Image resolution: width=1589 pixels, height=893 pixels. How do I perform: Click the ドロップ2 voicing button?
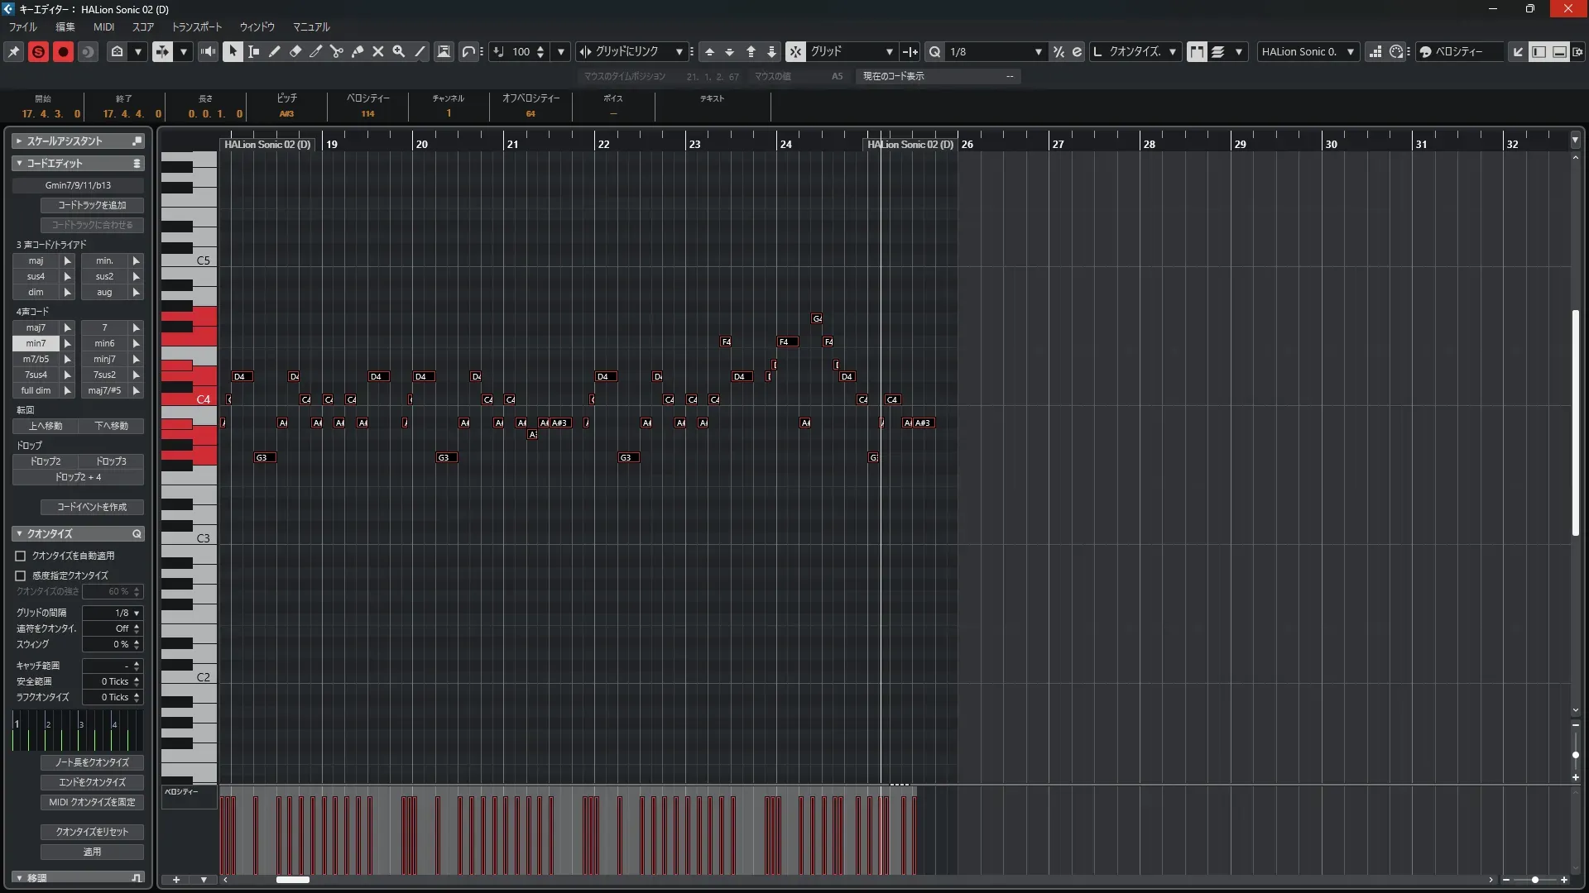(46, 461)
